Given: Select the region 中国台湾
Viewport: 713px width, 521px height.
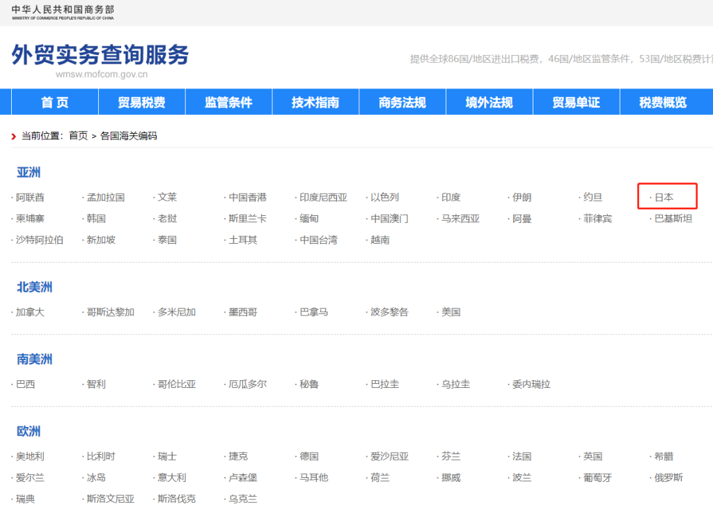Looking at the screenshot, I should 318,240.
